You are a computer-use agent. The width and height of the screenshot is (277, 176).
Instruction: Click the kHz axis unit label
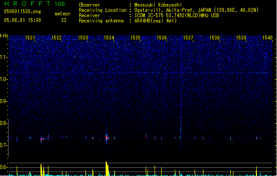4,36
